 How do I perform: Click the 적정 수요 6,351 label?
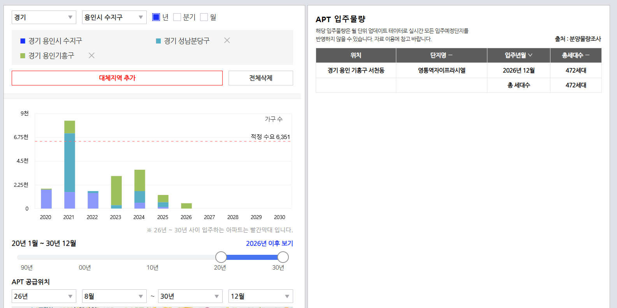(271, 137)
